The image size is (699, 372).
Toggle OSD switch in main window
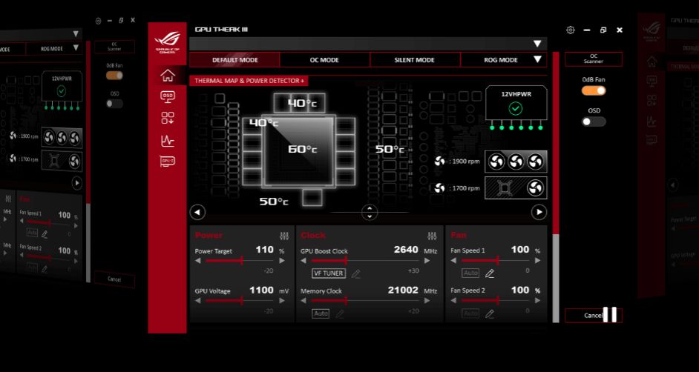point(594,122)
